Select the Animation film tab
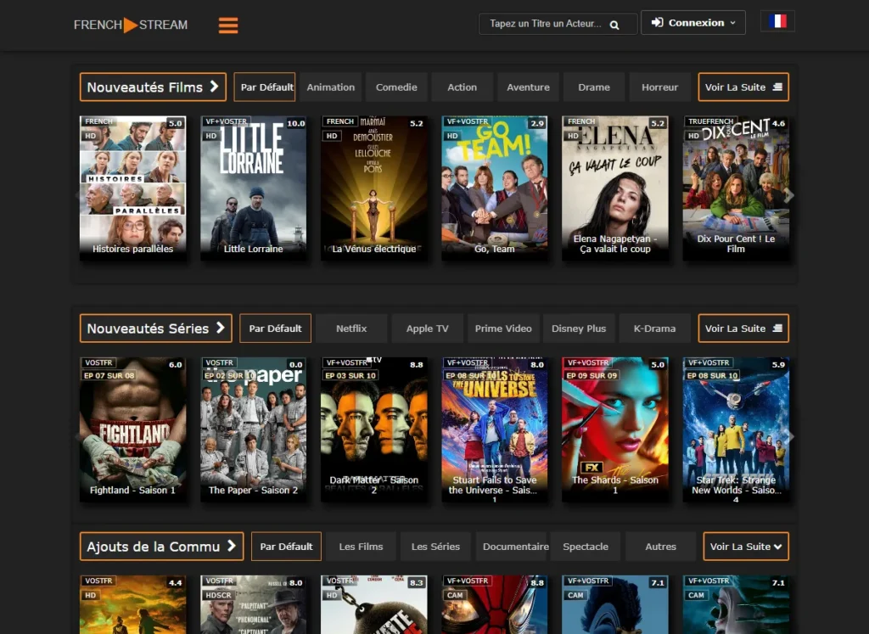869x634 pixels. [x=331, y=87]
